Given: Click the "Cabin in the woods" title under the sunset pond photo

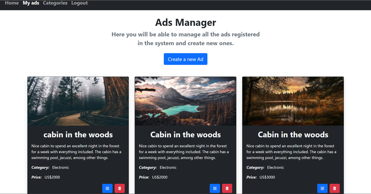Looking at the screenshot, I should [x=293, y=135].
